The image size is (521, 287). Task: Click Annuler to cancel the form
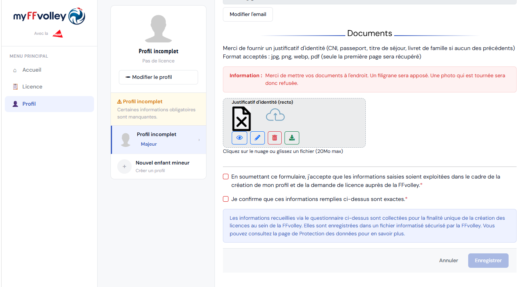coord(449,261)
